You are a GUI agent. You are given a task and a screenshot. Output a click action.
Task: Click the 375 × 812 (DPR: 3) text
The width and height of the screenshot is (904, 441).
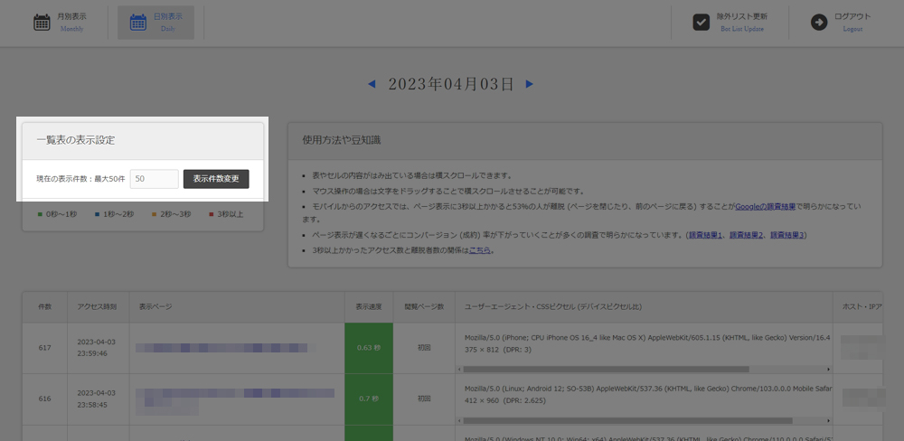pyautogui.click(x=498, y=350)
